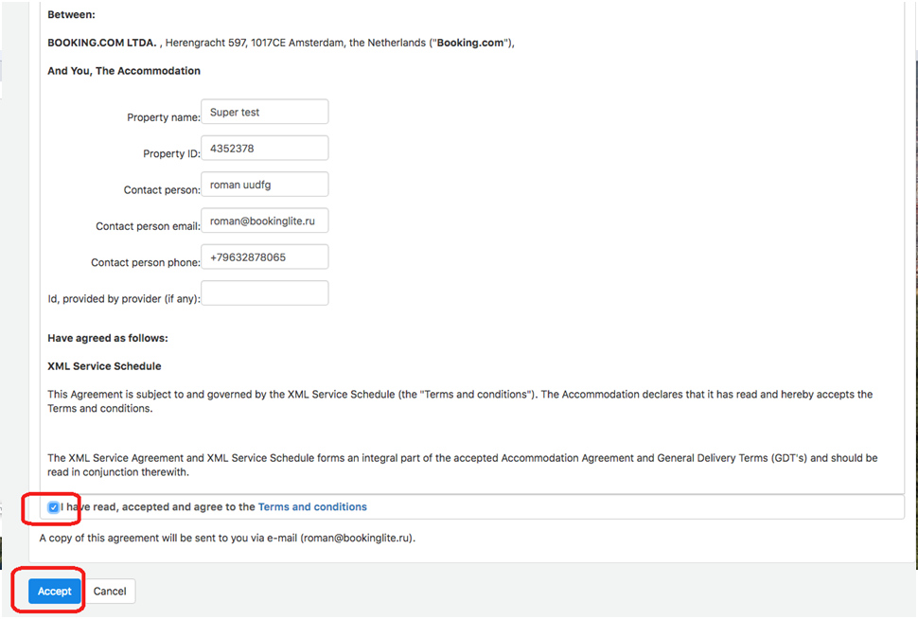Image resolution: width=918 pixels, height=619 pixels.
Task: Click the "Contact person email:" label
Action: (148, 226)
